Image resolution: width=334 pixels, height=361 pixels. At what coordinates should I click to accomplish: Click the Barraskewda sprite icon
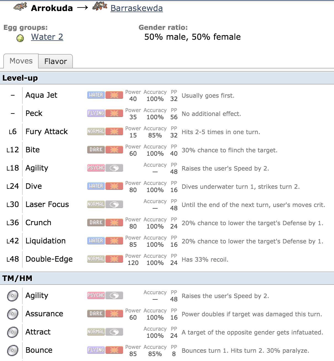point(99,7)
